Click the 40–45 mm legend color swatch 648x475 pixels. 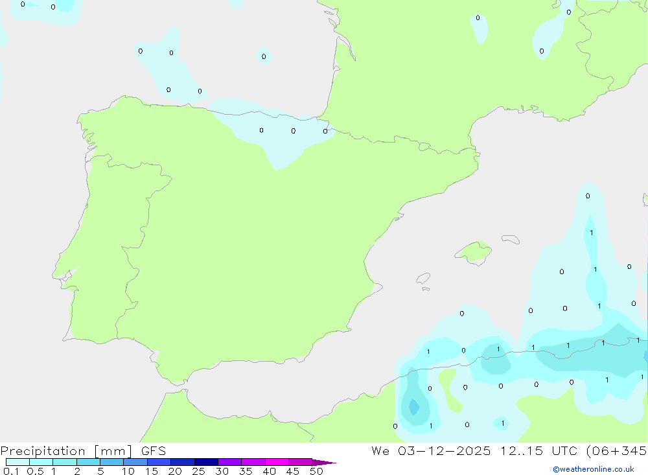(x=277, y=462)
